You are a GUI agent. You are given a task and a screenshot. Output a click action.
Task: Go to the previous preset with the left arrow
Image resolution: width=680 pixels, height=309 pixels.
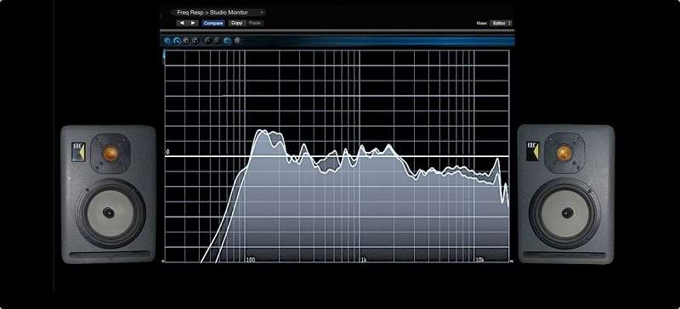pyautogui.click(x=182, y=23)
